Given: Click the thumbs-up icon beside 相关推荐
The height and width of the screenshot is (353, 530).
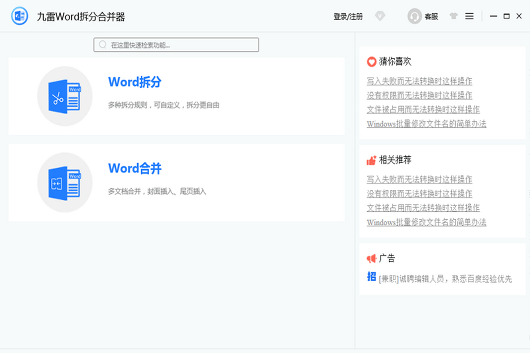Looking at the screenshot, I should pos(371,160).
